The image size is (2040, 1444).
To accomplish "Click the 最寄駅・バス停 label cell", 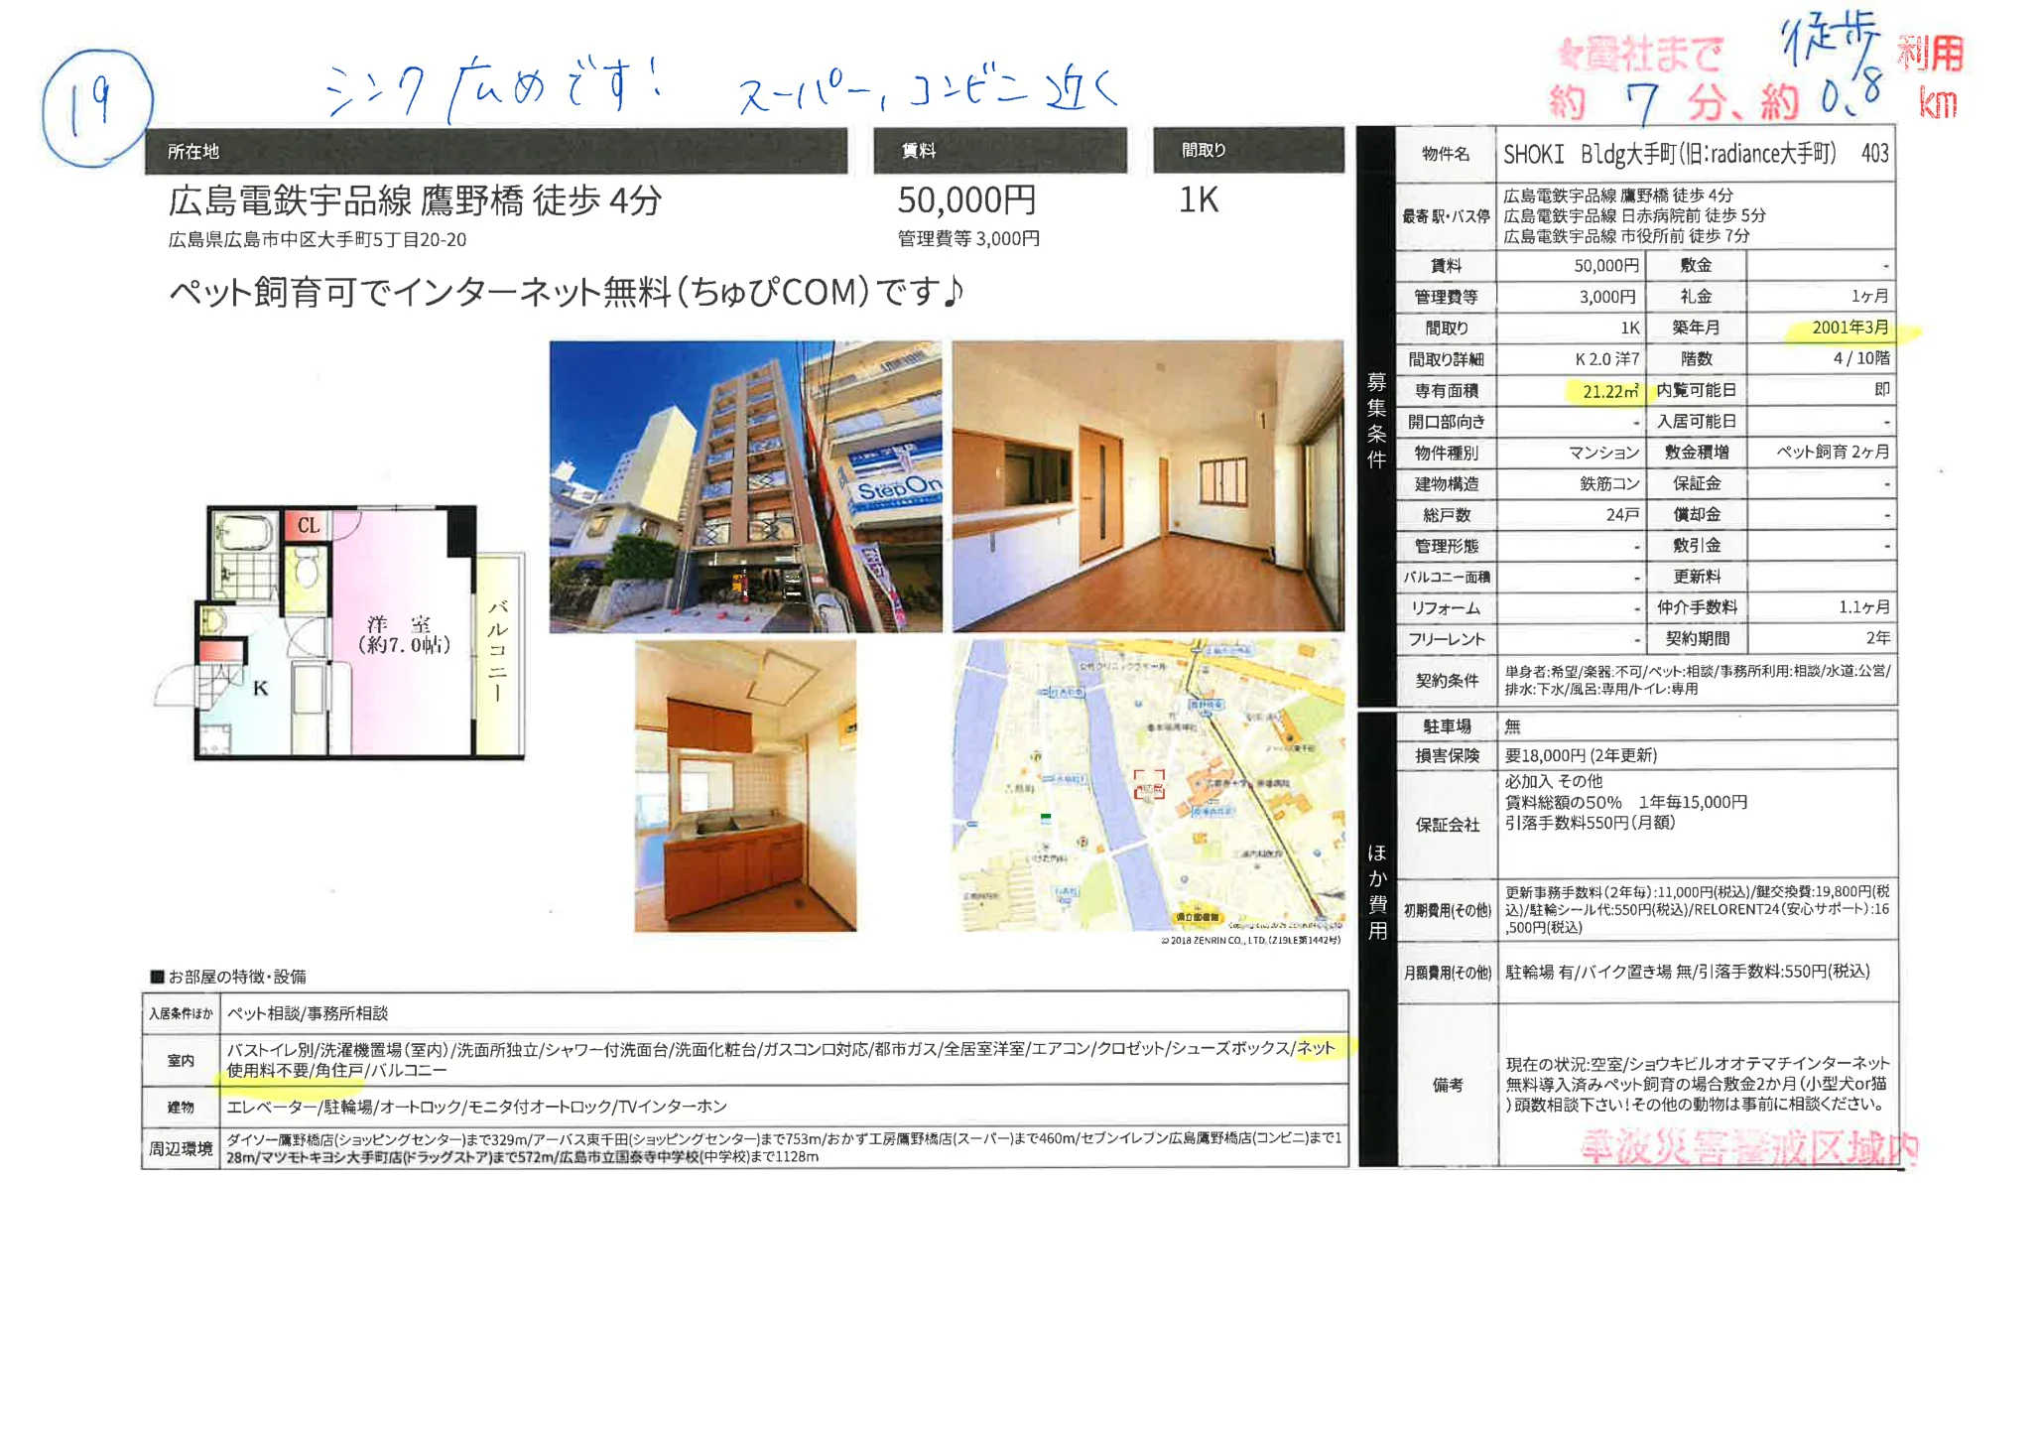I will click(x=1446, y=216).
